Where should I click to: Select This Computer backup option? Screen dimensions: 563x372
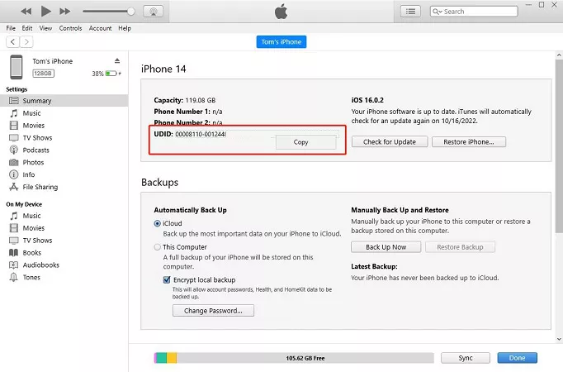pyautogui.click(x=158, y=247)
